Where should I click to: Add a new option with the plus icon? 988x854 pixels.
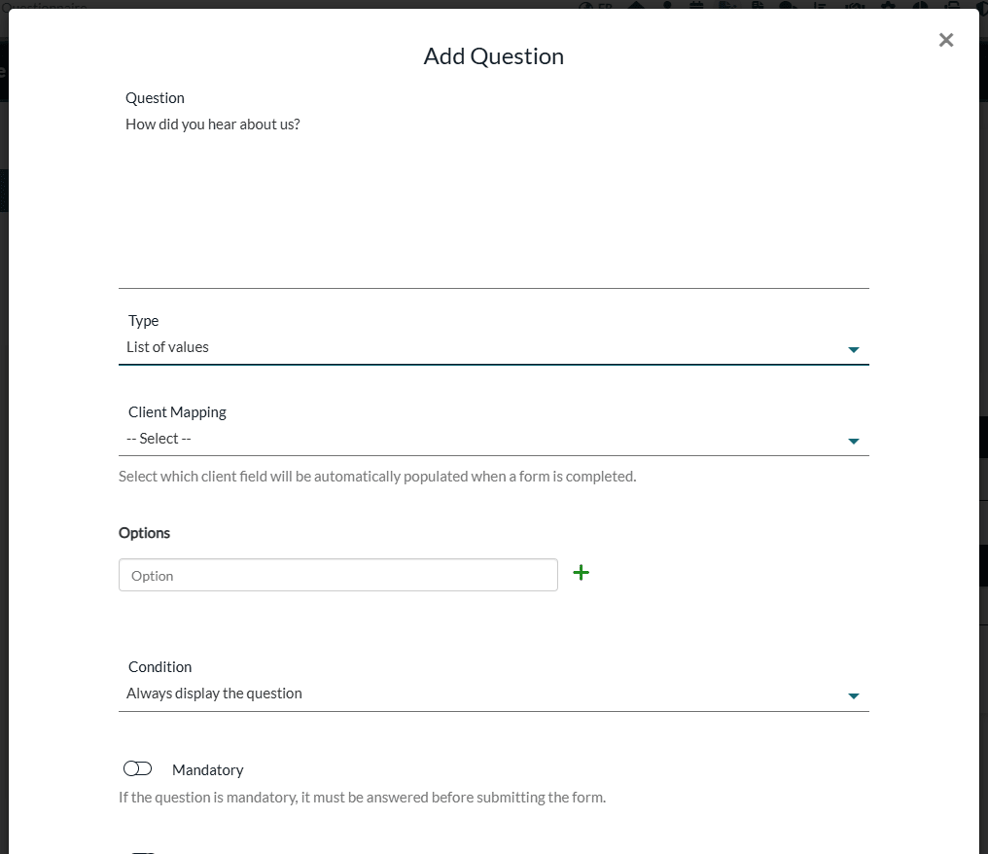click(581, 573)
